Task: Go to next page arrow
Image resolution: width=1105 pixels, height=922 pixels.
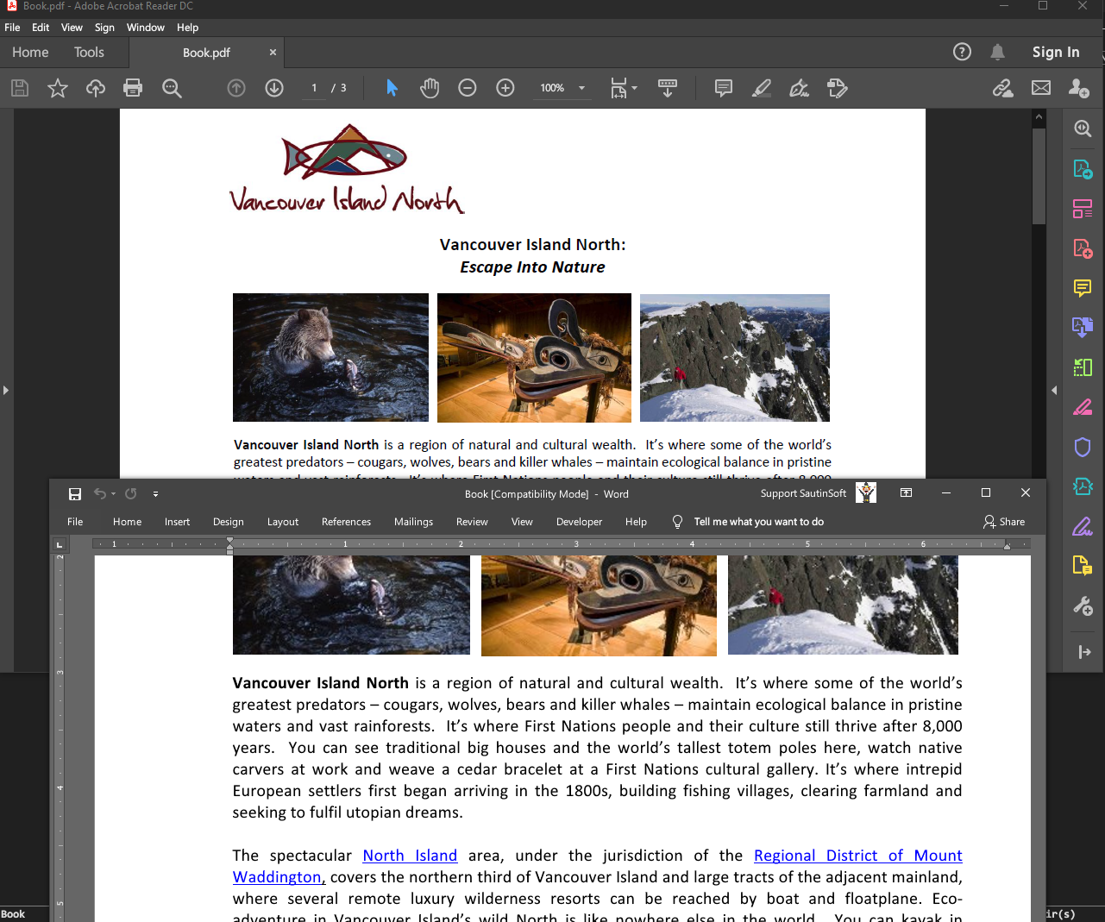Action: (274, 88)
